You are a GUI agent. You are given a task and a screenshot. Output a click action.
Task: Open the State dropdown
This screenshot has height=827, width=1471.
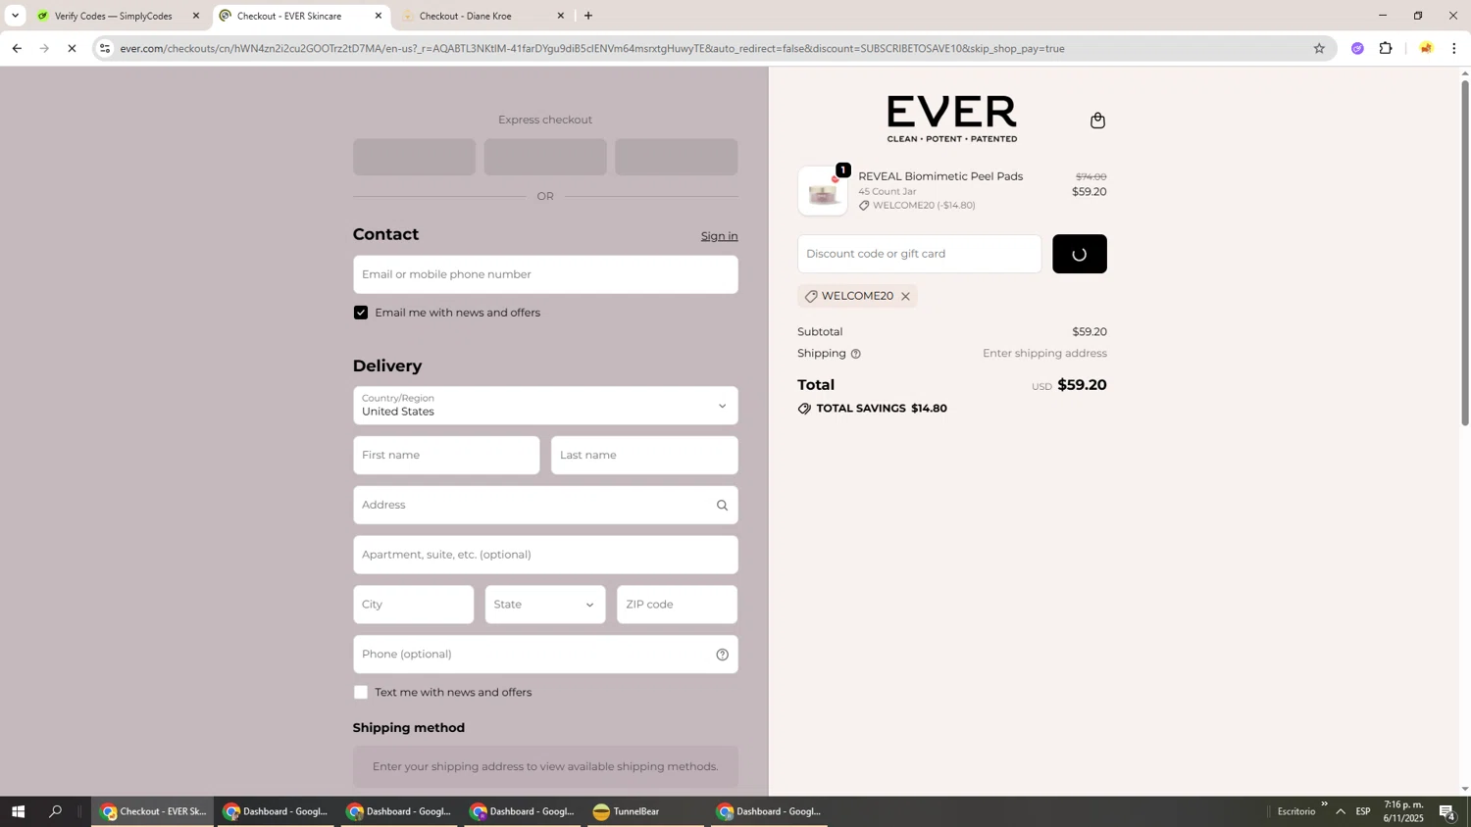coord(545,605)
